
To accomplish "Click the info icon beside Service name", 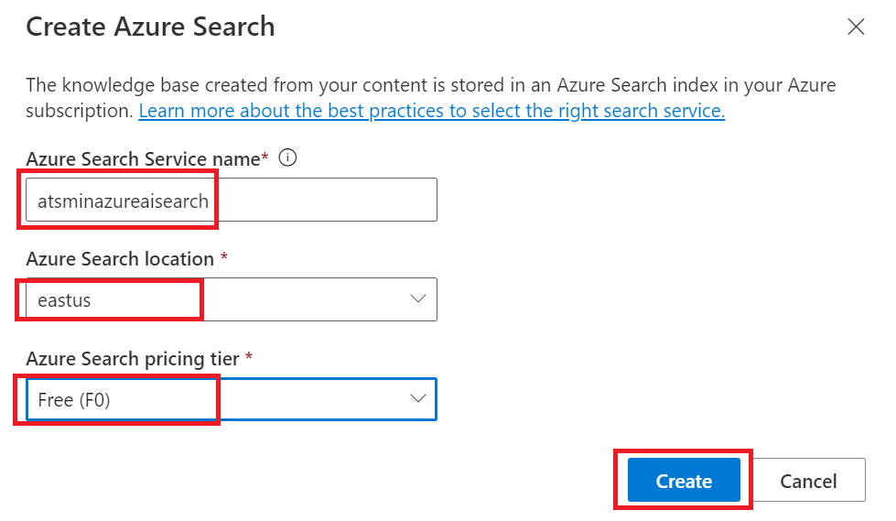I will (x=287, y=157).
